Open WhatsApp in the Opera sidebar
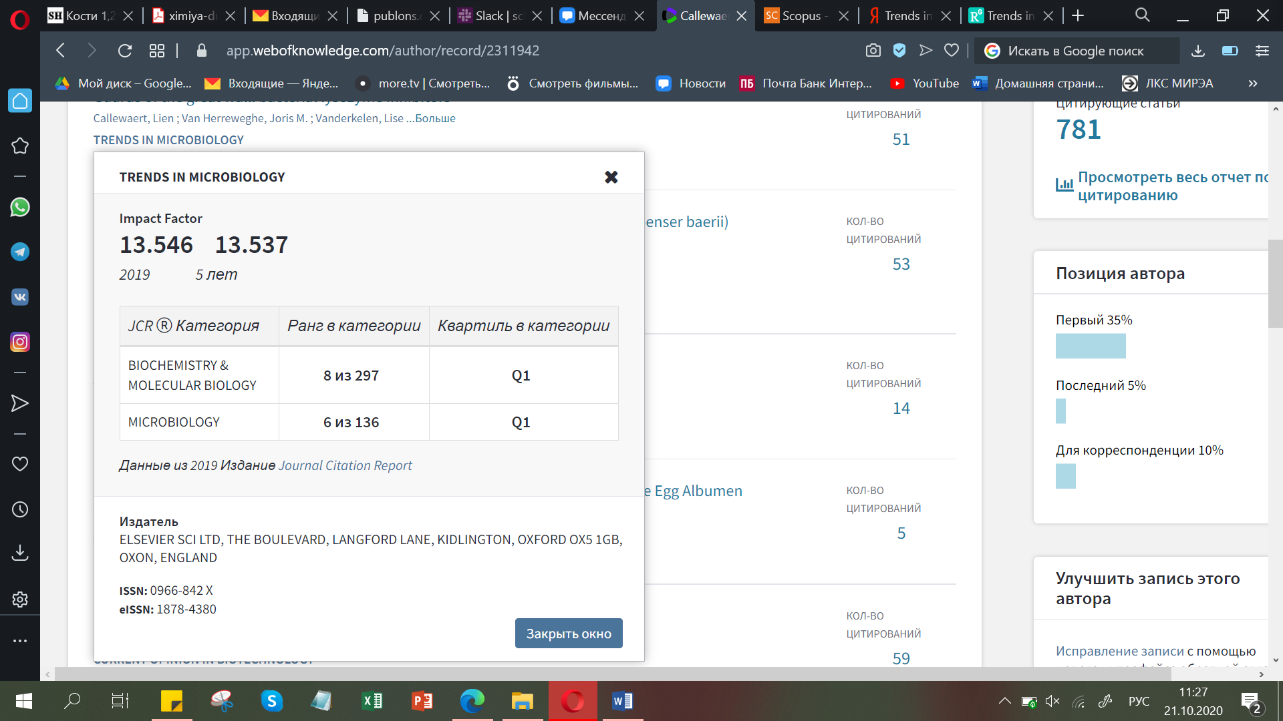The image size is (1283, 721). pos(20,208)
